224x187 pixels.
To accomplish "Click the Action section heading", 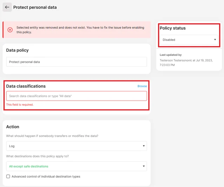I will [13, 127].
